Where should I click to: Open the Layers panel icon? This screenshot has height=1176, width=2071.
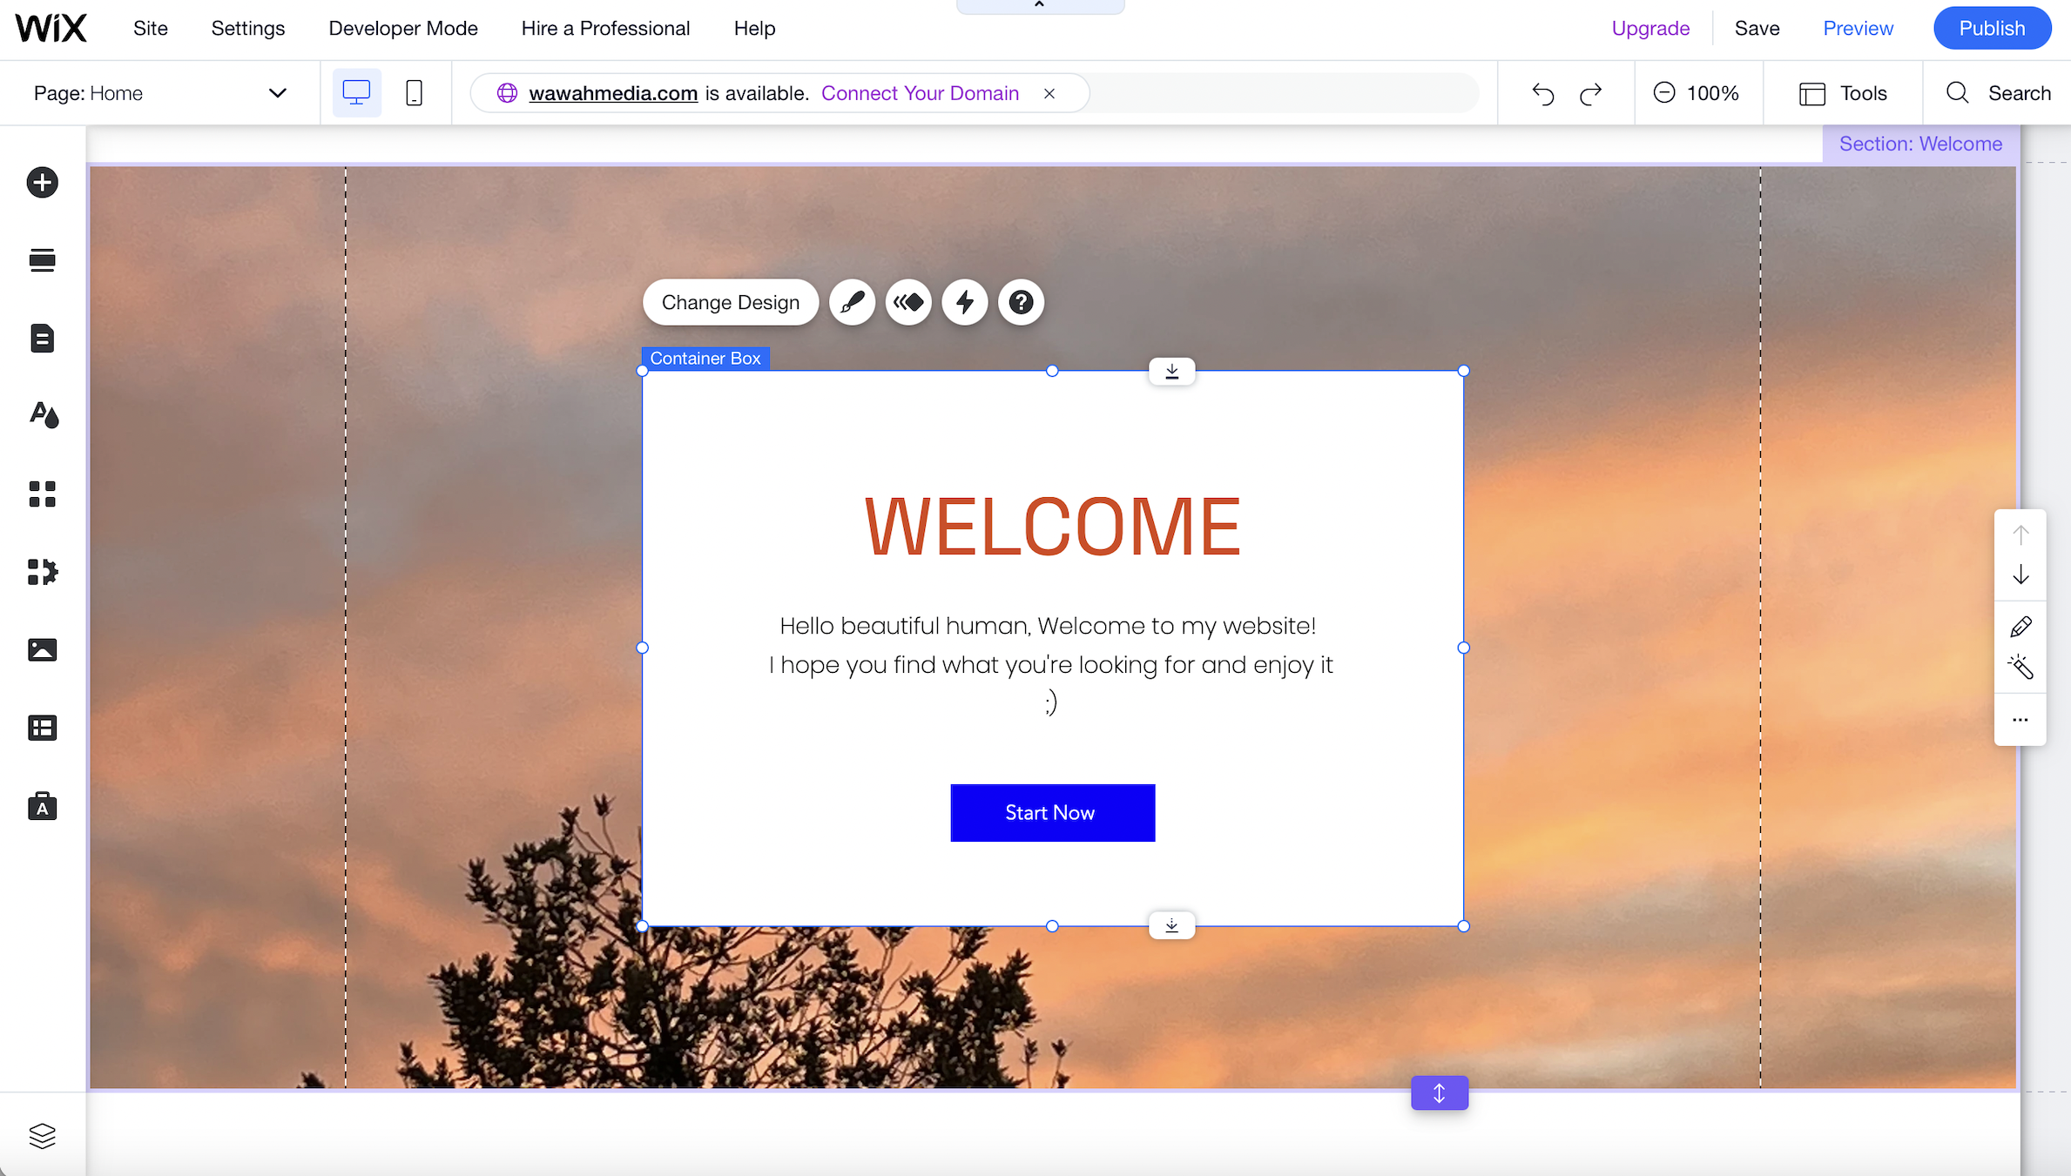point(42,1135)
